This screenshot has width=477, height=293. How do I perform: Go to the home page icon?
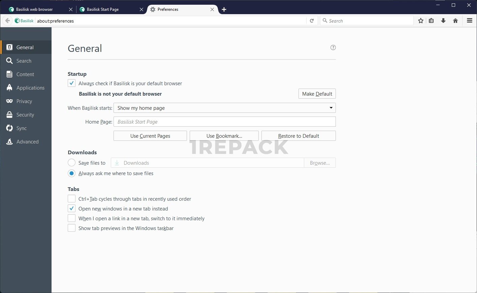point(455,21)
